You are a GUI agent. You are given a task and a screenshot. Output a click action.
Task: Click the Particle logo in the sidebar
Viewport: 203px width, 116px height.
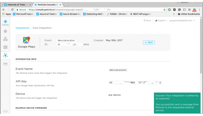(x=5, y=23)
